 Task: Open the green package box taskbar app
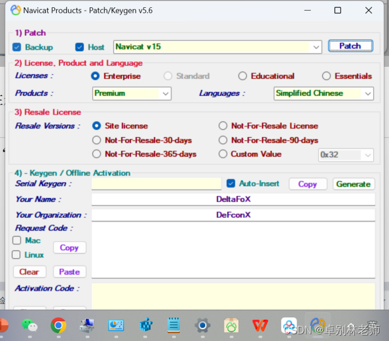231,325
